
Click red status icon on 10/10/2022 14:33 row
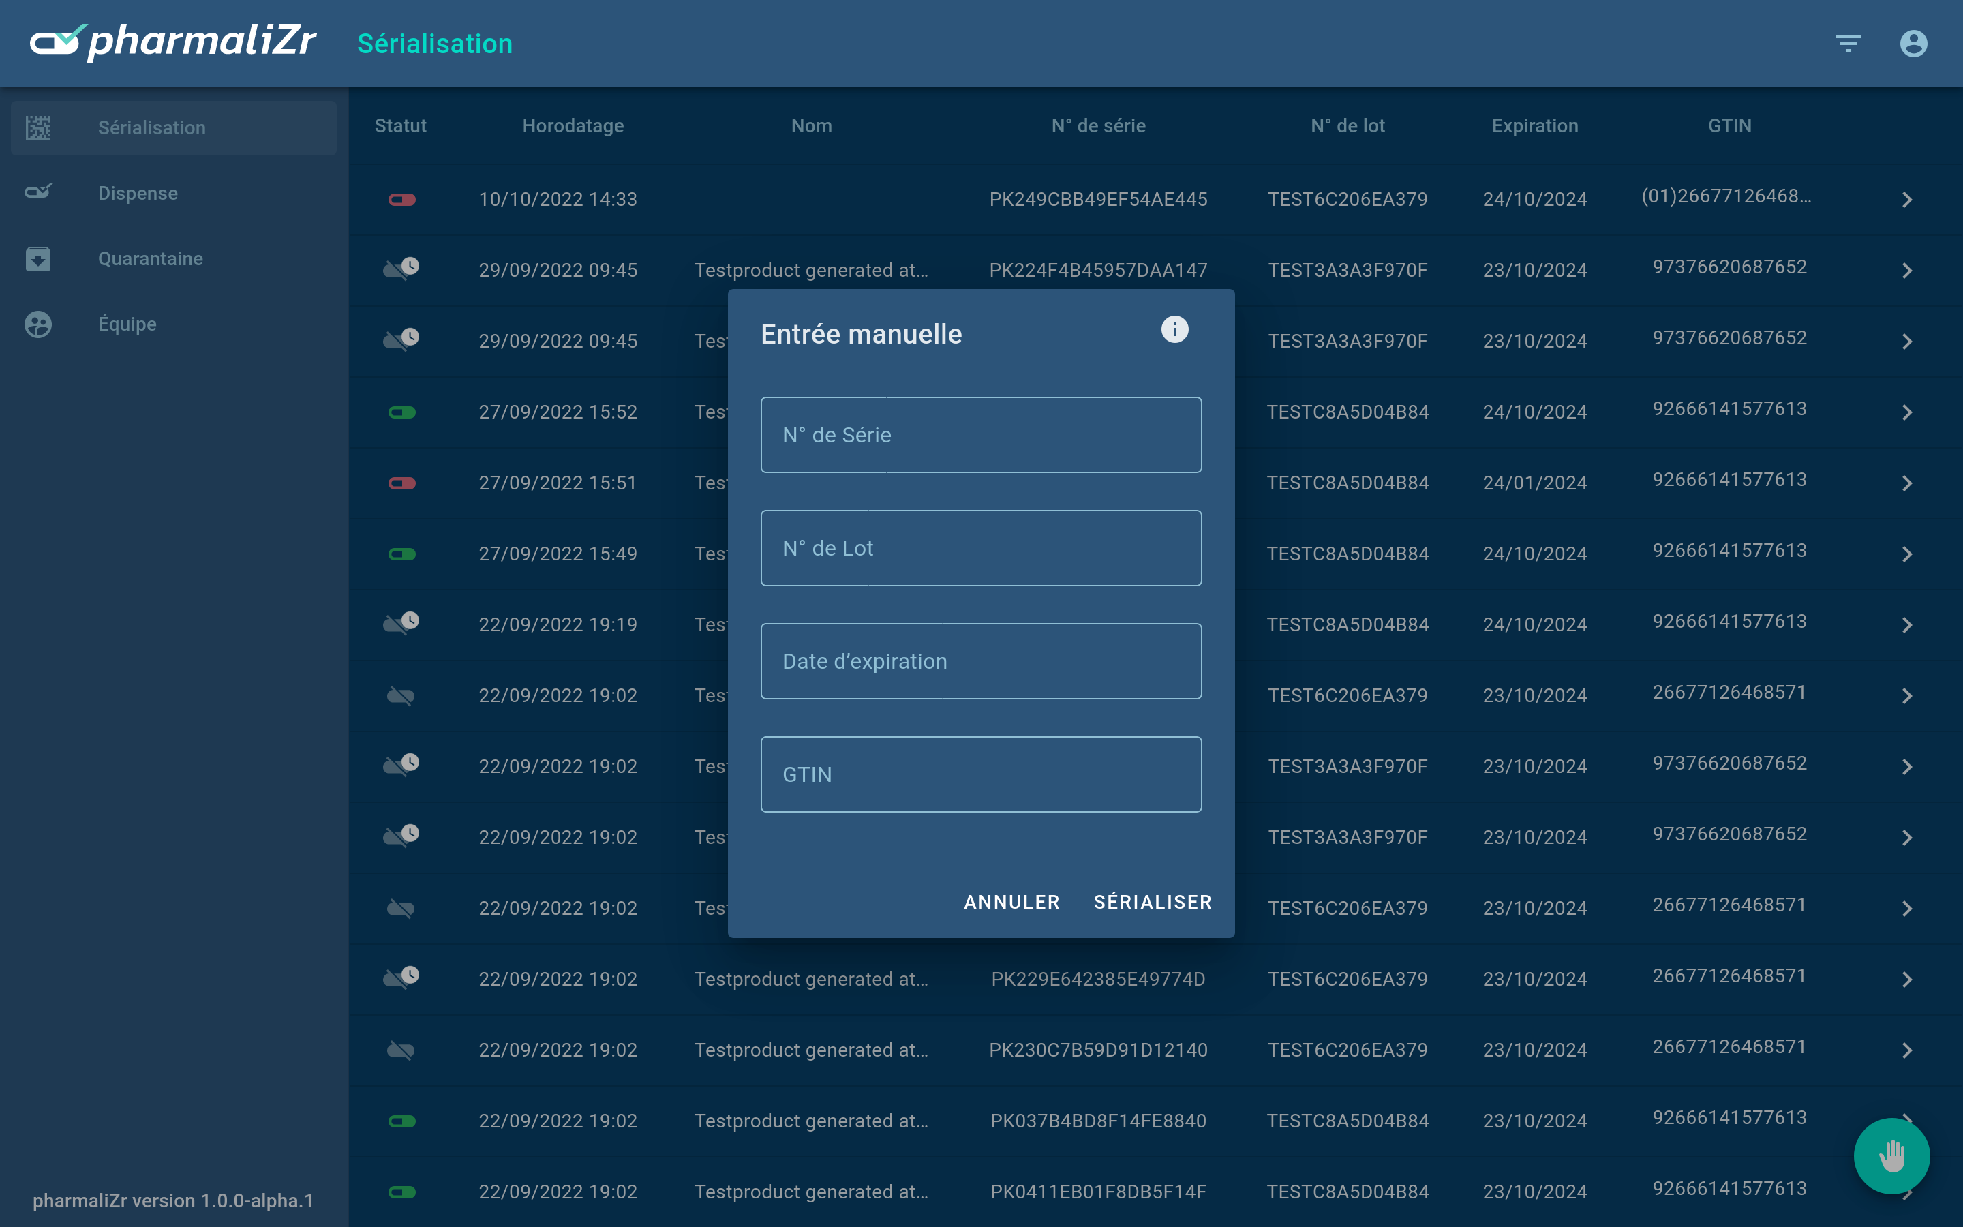[401, 200]
